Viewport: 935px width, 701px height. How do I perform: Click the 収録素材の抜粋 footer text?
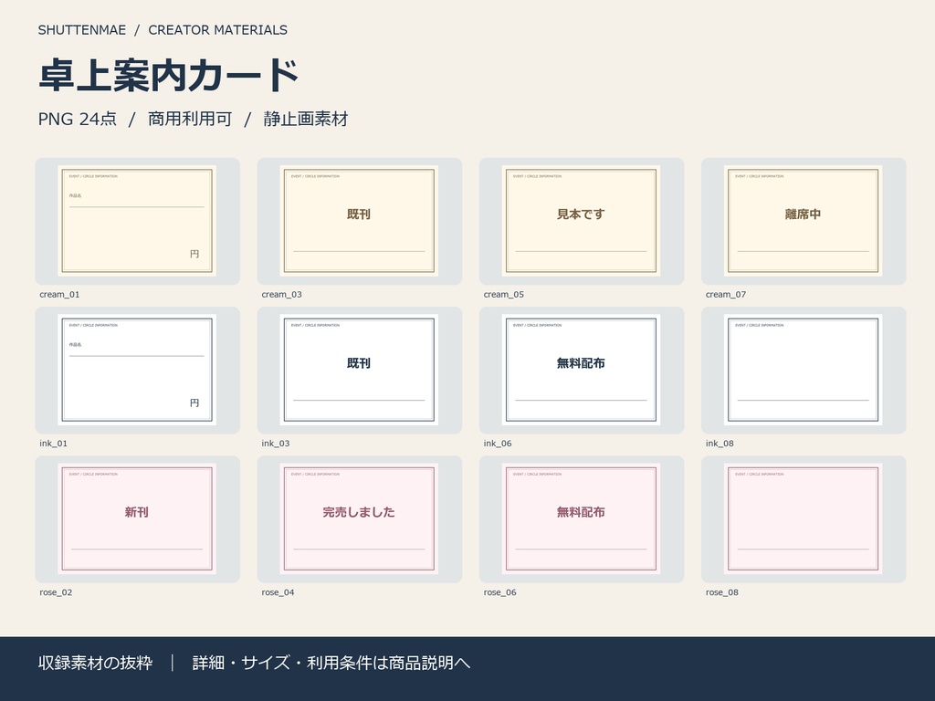(x=95, y=663)
